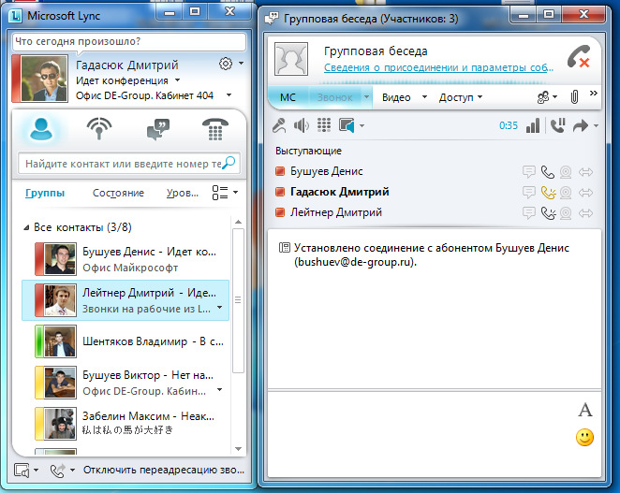The image size is (620, 493).
Task: Click the primary device selector icon
Action: tap(22, 471)
